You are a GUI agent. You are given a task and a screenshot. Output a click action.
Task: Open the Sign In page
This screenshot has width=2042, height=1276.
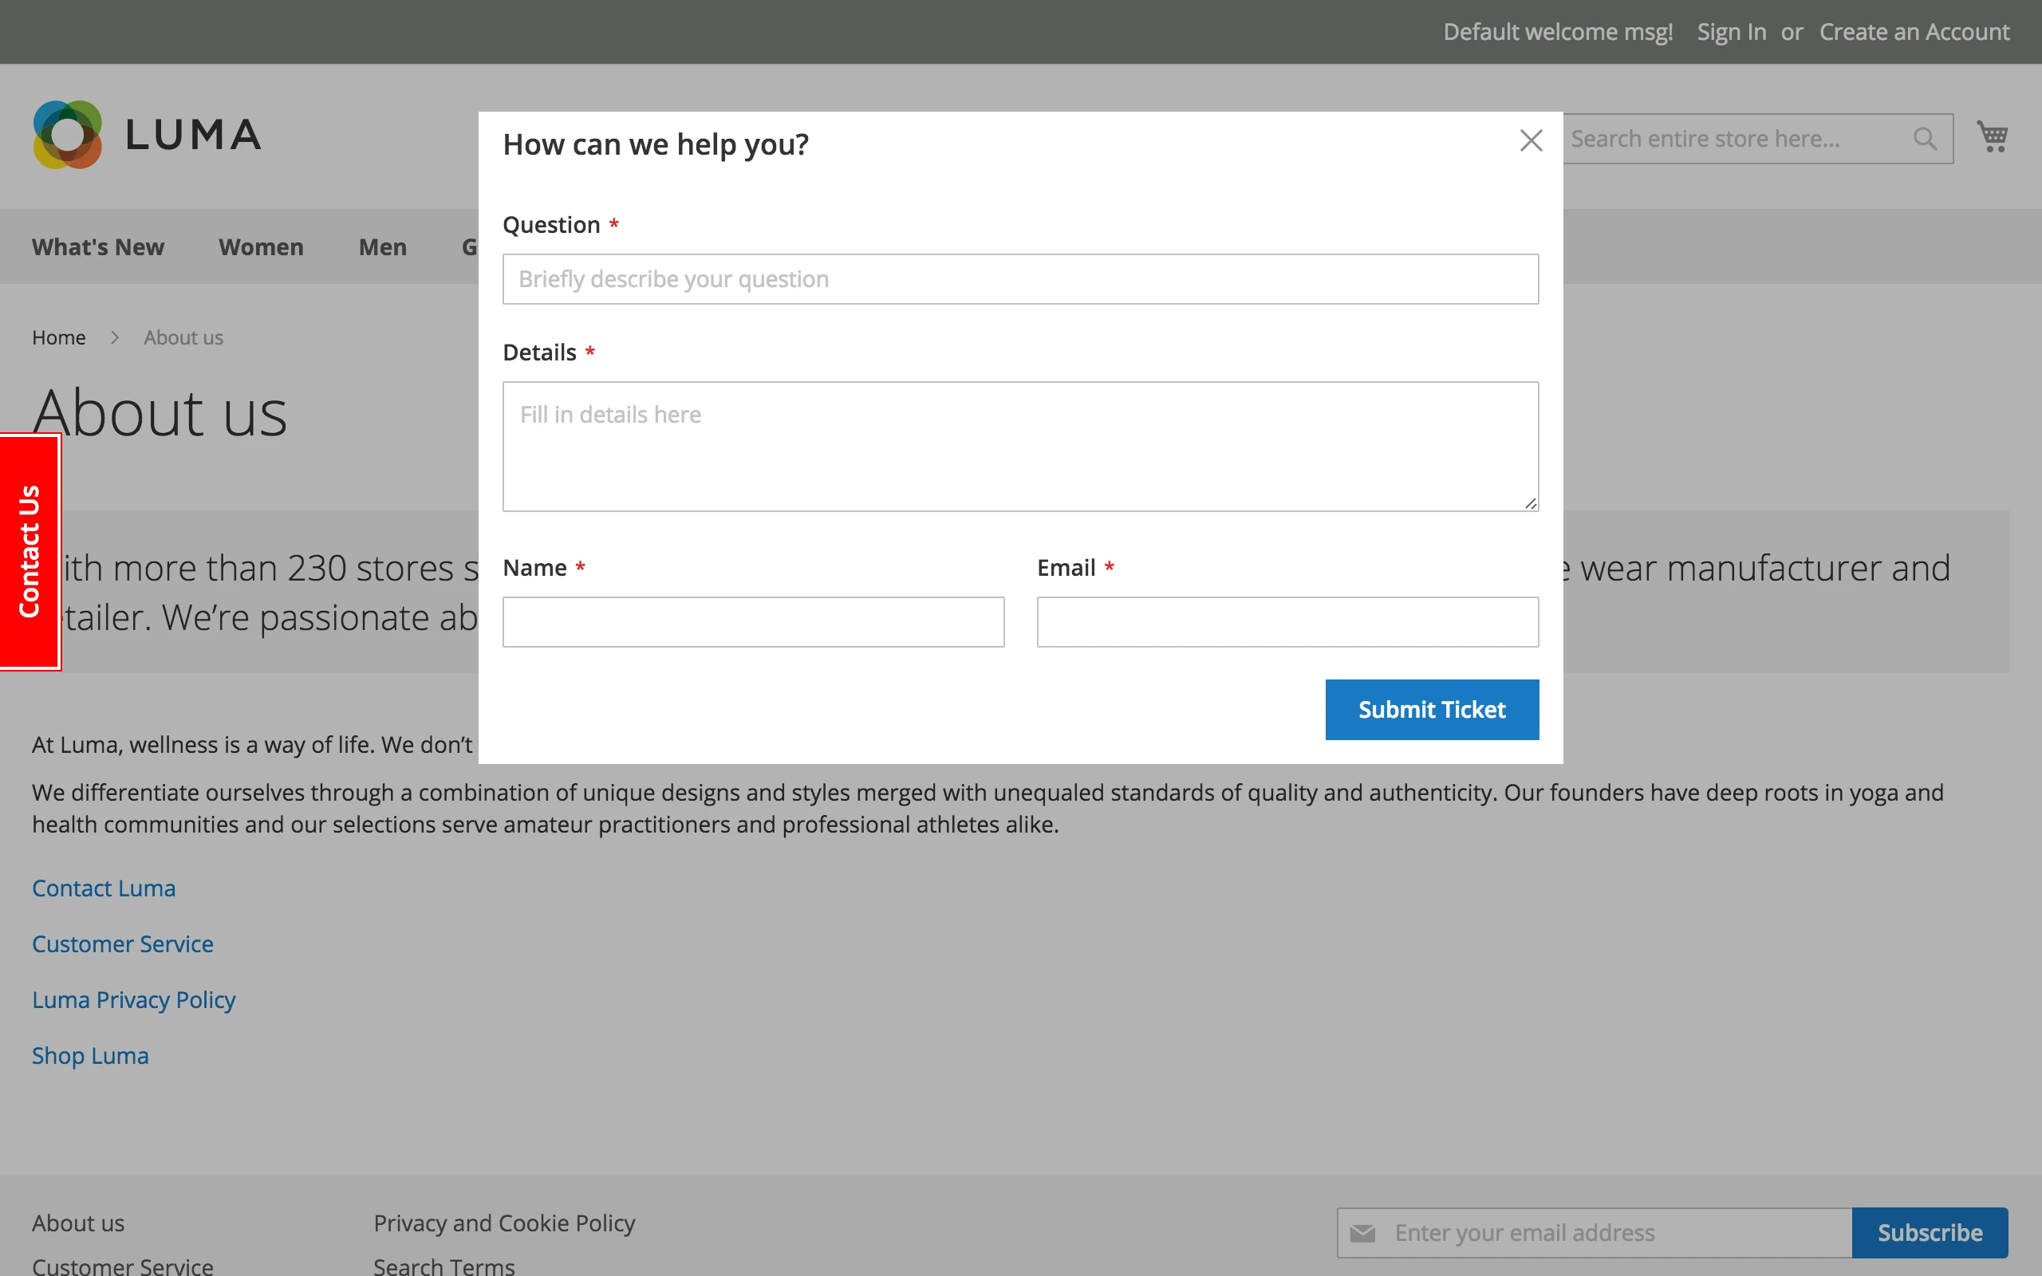point(1731,31)
